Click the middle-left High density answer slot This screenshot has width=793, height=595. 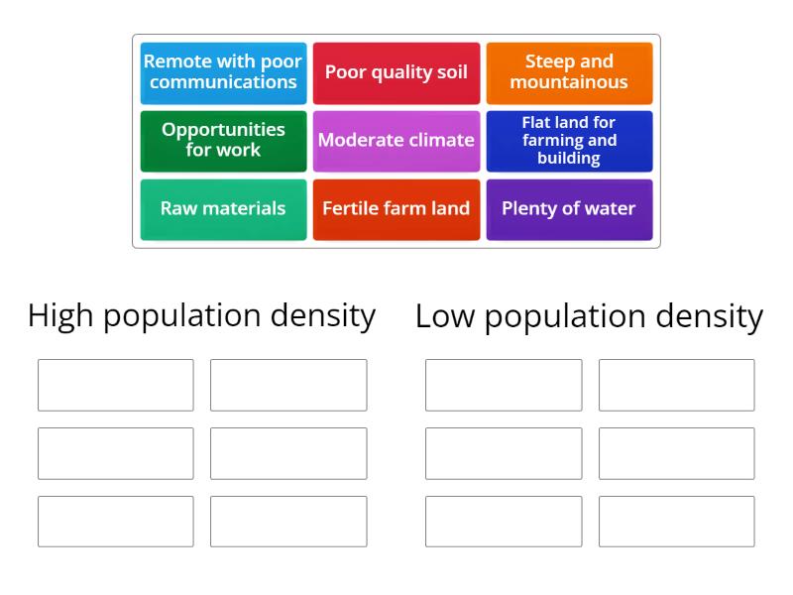[115, 453]
